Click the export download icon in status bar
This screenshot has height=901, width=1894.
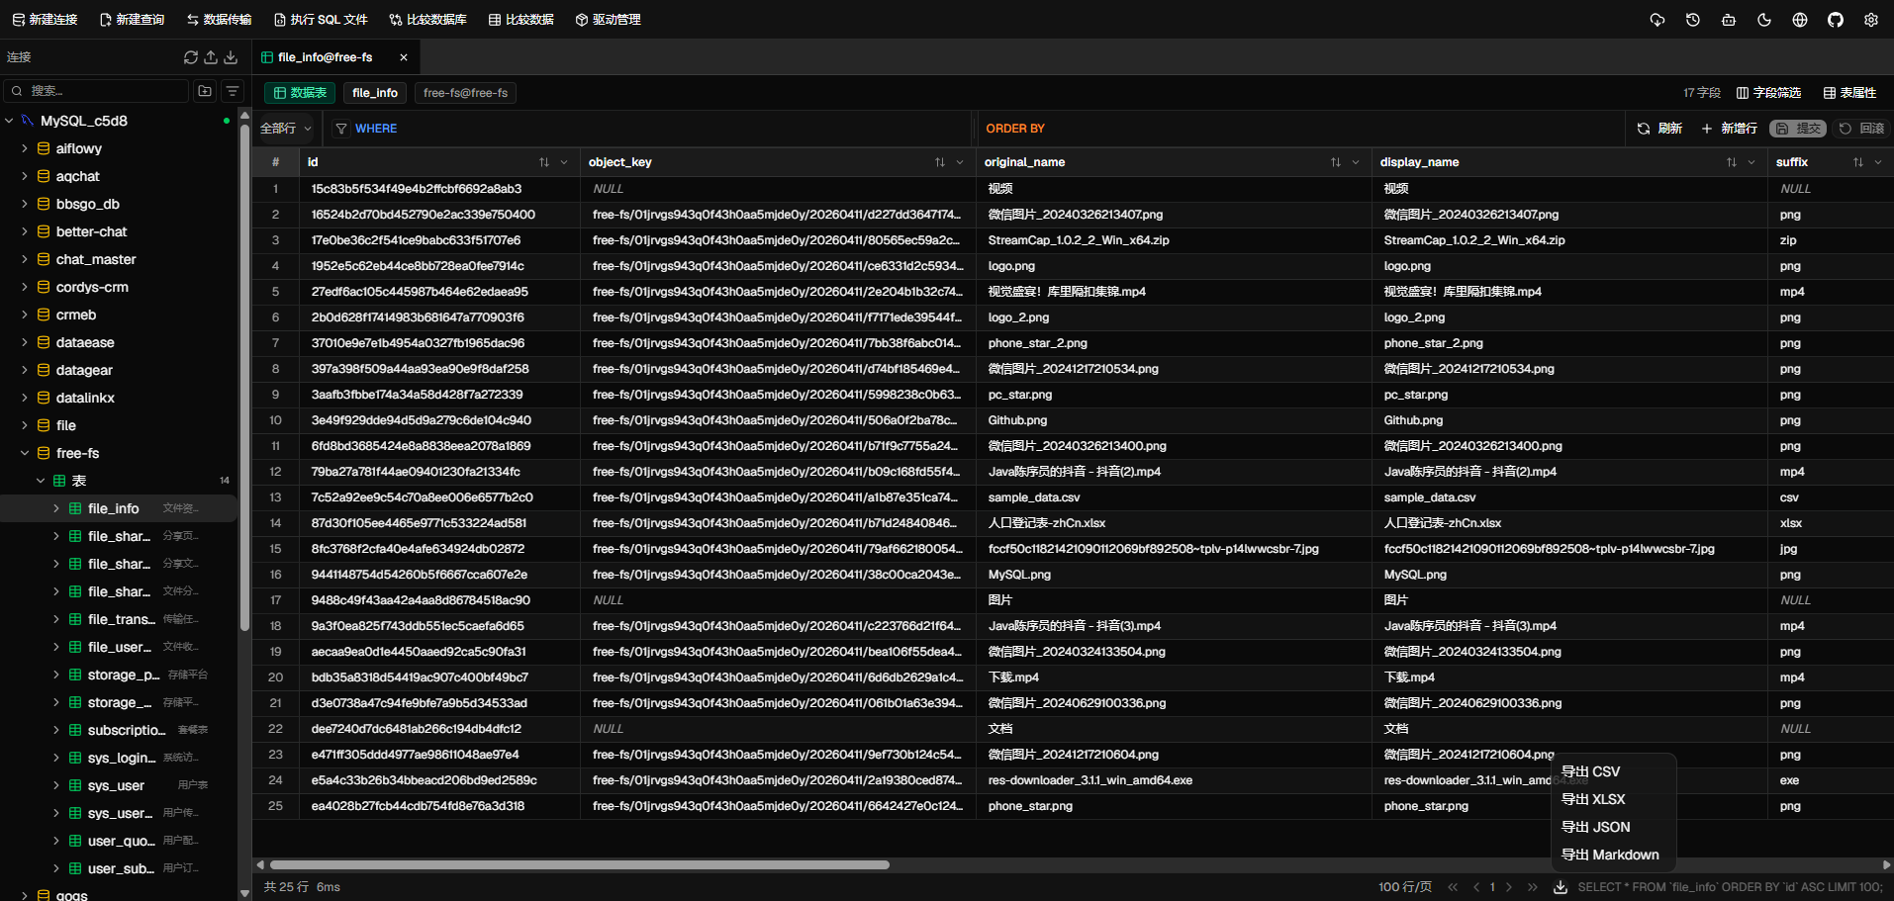click(1561, 887)
